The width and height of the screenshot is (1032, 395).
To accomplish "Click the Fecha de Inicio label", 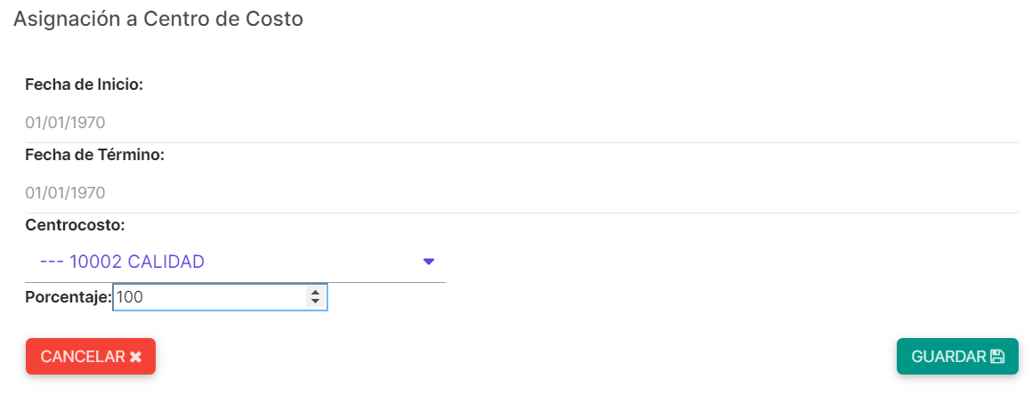I will (x=85, y=85).
